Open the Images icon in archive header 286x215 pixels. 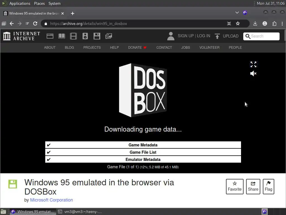click(x=109, y=36)
